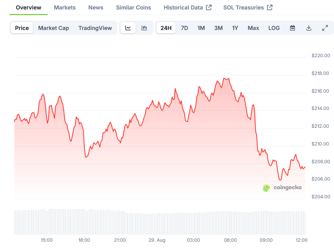Click the 18:00 time axis label
This screenshot has width=334, height=248.
tap(84, 240)
